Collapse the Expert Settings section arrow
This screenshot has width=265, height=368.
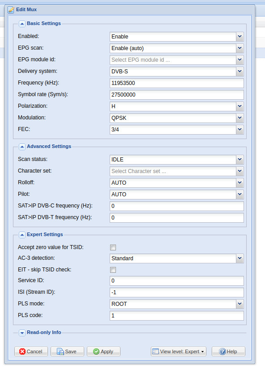pyautogui.click(x=22, y=235)
